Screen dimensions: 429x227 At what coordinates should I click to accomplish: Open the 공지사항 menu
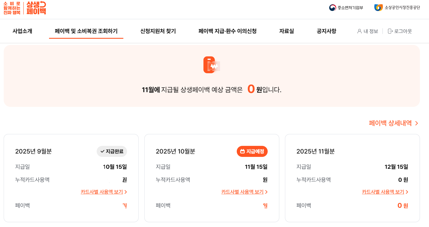point(326,31)
